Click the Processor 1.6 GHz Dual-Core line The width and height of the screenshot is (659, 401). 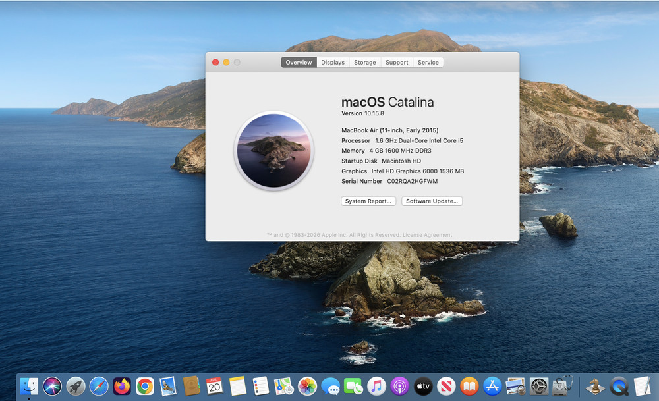point(402,141)
